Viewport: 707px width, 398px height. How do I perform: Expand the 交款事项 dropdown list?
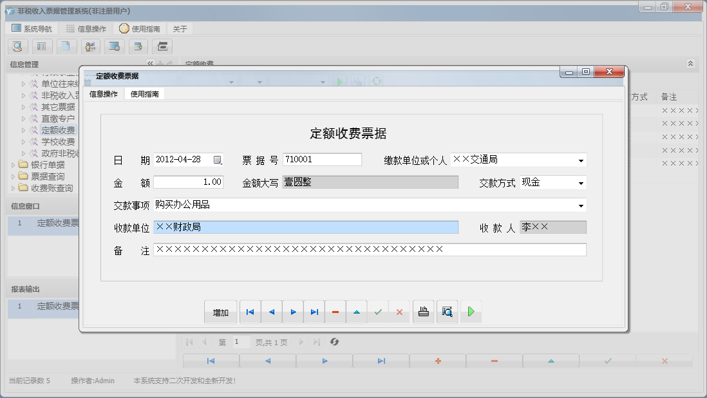click(581, 206)
